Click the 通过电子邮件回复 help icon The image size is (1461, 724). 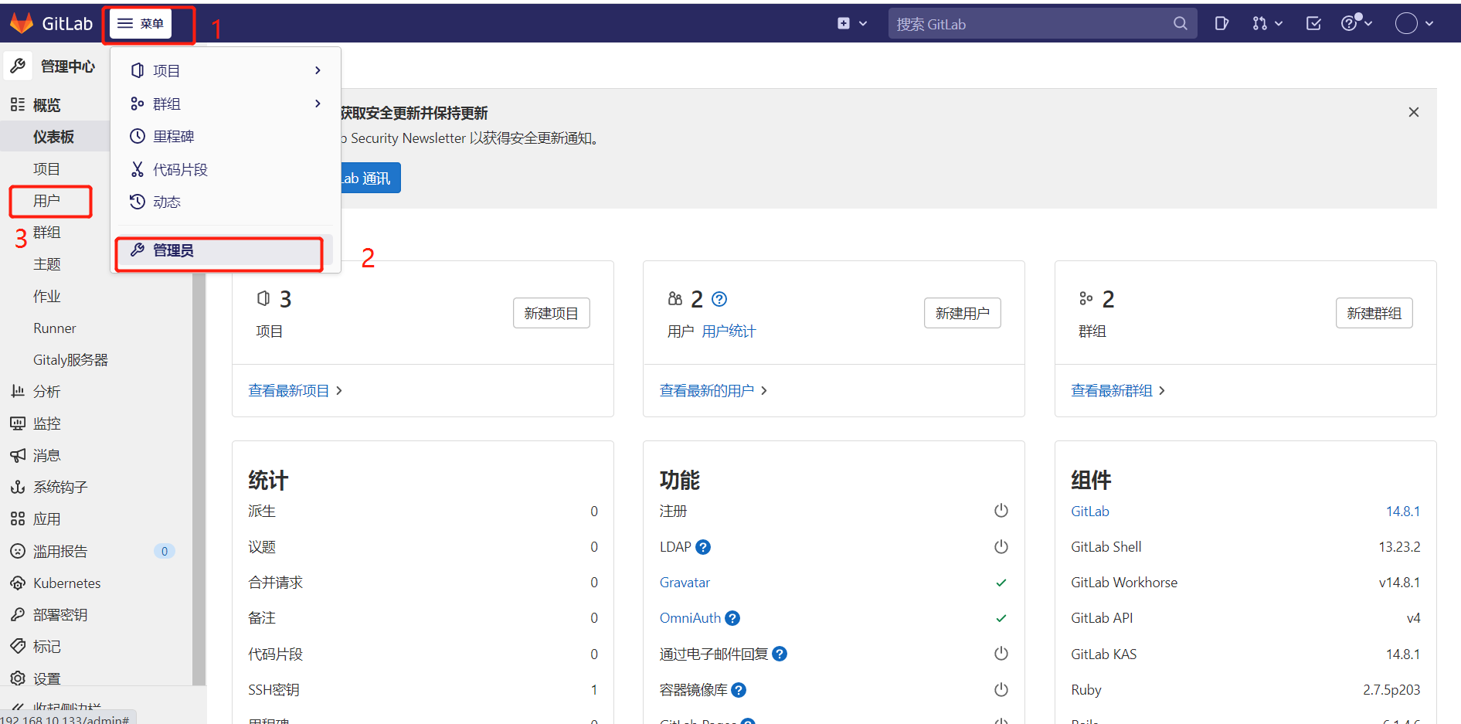click(x=780, y=654)
